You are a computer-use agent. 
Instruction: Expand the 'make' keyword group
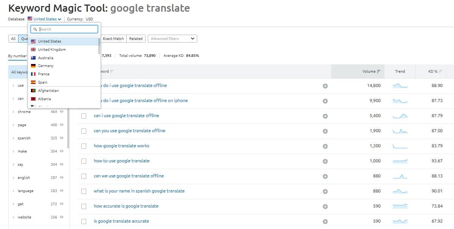pyautogui.click(x=13, y=151)
